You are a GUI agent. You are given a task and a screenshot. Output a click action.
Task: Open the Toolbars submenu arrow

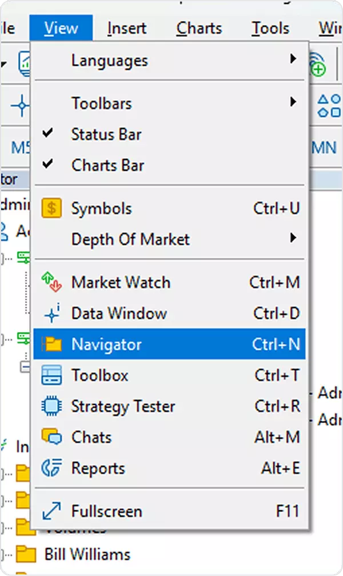[293, 103]
